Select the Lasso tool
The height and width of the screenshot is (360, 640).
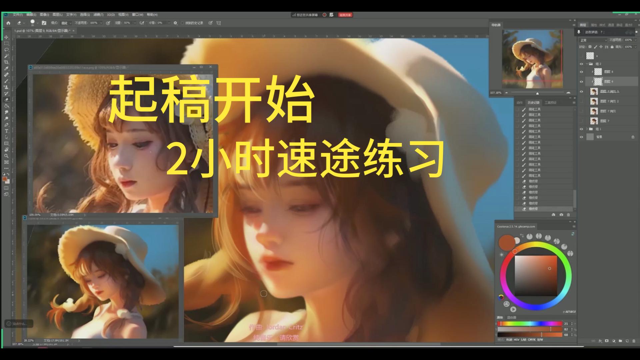pos(6,50)
